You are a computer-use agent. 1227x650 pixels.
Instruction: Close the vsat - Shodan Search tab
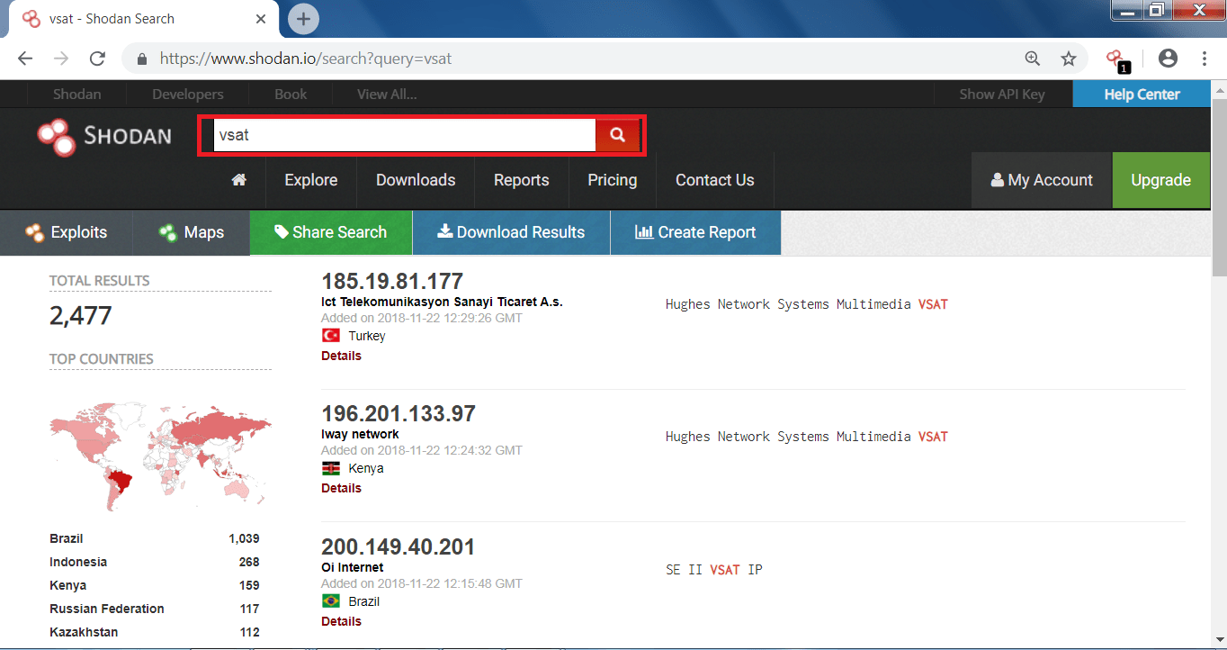click(261, 18)
